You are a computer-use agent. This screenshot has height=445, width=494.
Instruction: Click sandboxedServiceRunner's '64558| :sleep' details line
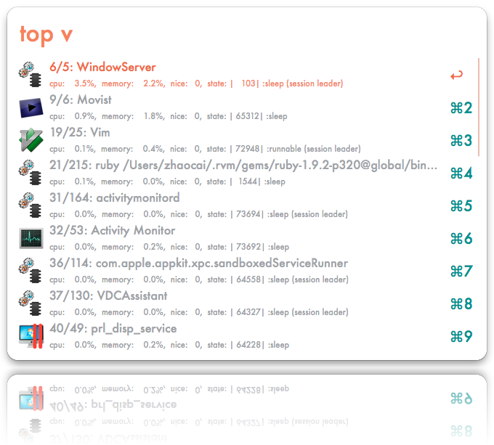(x=199, y=279)
